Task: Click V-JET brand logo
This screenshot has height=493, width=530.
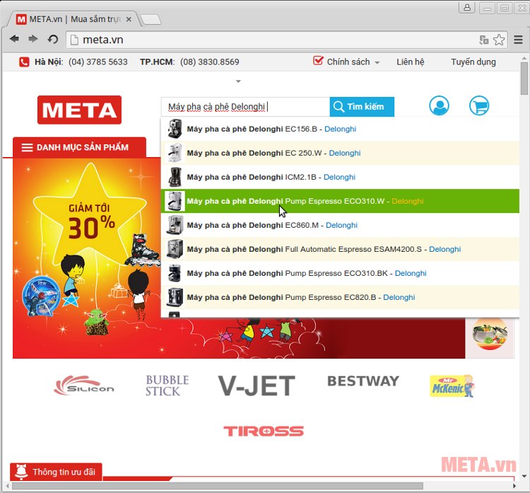Action: 257,385
